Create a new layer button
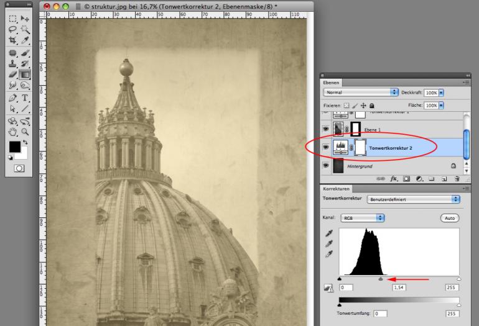The width and height of the screenshot is (479, 326). (x=444, y=179)
